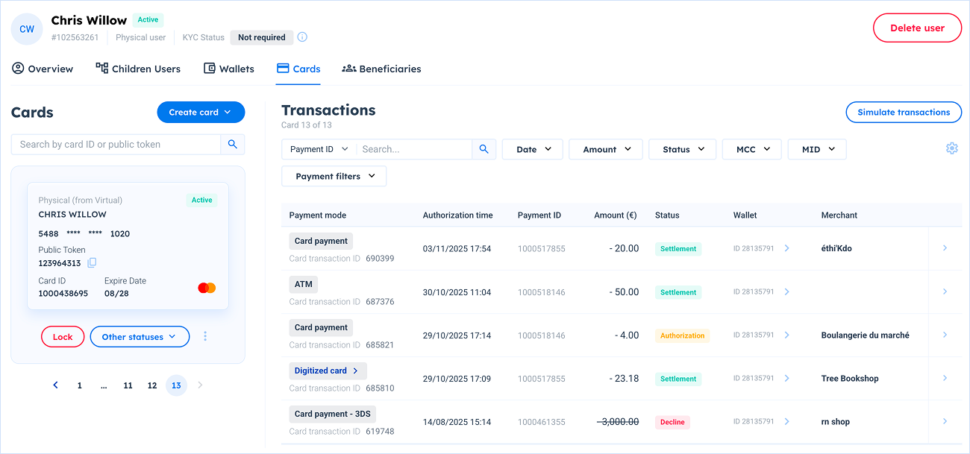The width and height of the screenshot is (970, 454).
Task: Go to previous card page arrow
Action: [x=55, y=385]
